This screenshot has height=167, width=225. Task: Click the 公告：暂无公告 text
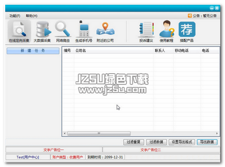205,15
